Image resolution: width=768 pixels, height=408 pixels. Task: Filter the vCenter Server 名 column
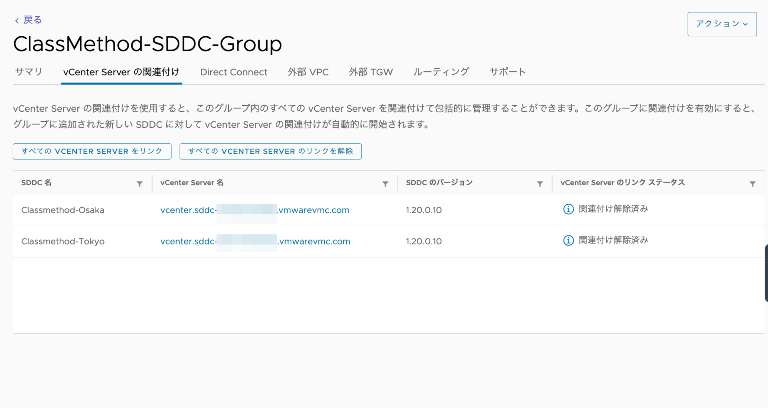point(385,183)
